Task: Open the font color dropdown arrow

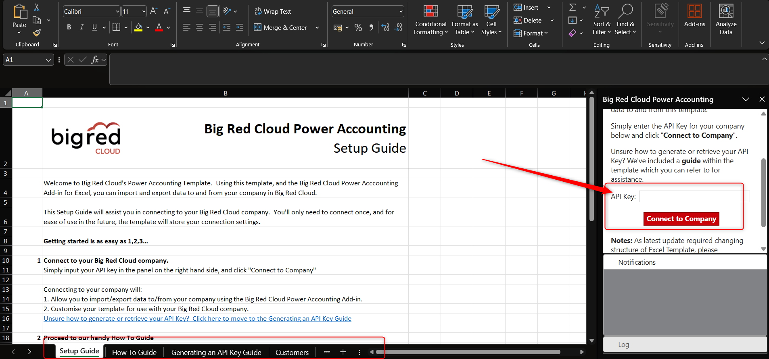Action: click(168, 28)
